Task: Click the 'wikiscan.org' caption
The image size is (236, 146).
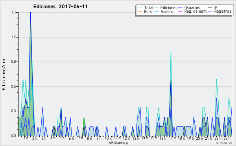Action: pyautogui.click(x=118, y=142)
